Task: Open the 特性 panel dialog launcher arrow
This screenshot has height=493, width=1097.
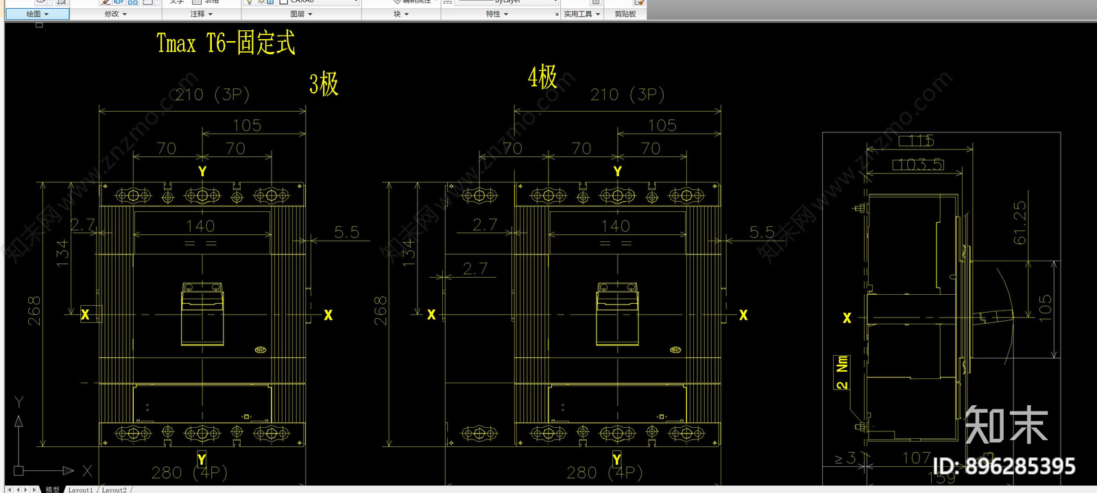Action: [557, 14]
